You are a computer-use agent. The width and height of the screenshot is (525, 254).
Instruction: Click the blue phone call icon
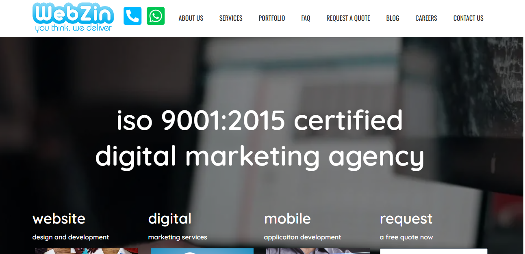[x=132, y=16]
